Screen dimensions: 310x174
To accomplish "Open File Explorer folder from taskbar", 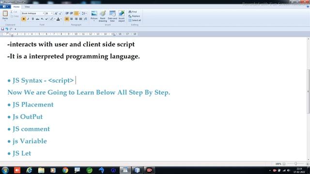I will (x=41, y=170).
